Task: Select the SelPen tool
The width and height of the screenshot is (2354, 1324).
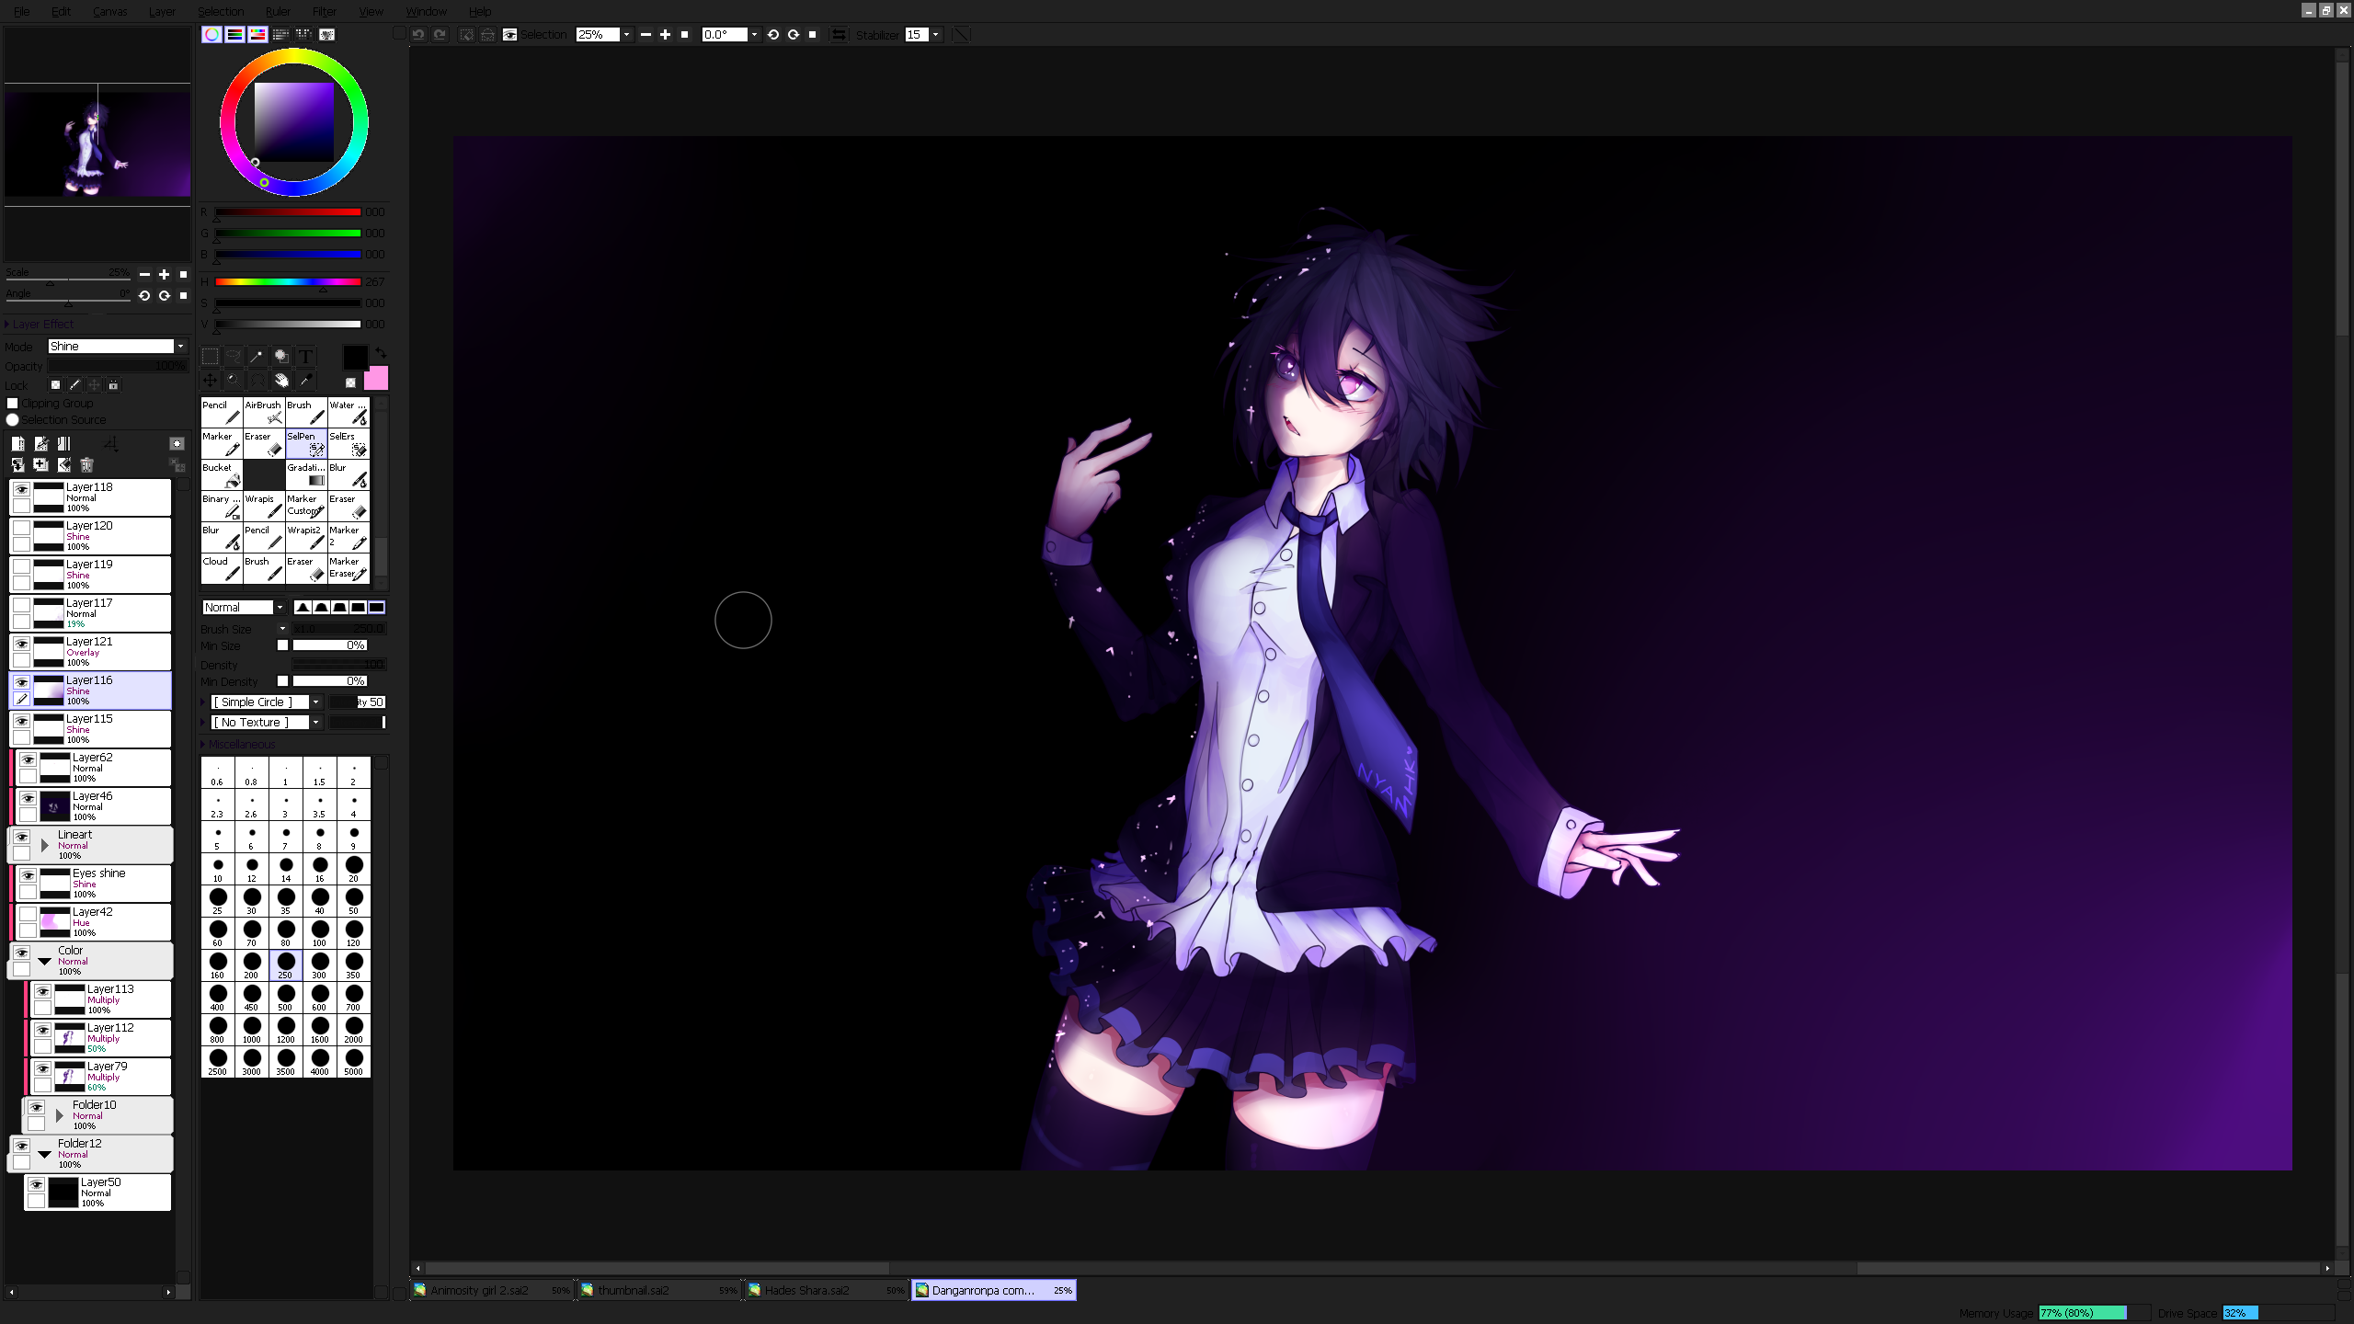Action: coord(306,443)
